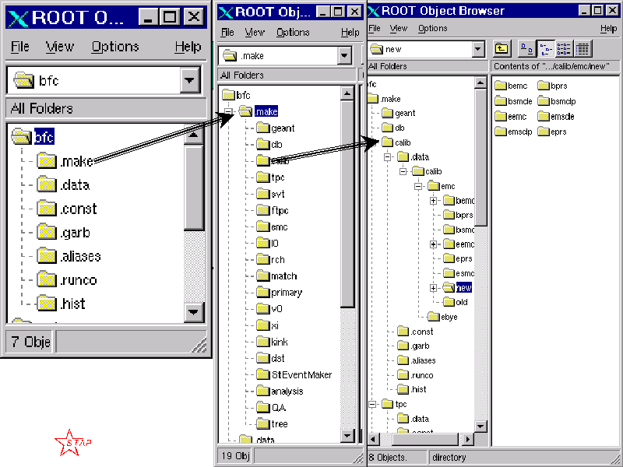Switch to large icons view in toolbar

click(x=526, y=49)
